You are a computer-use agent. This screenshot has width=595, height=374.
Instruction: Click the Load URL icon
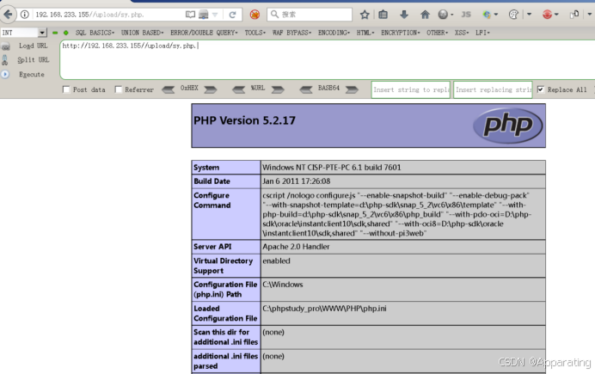point(5,46)
